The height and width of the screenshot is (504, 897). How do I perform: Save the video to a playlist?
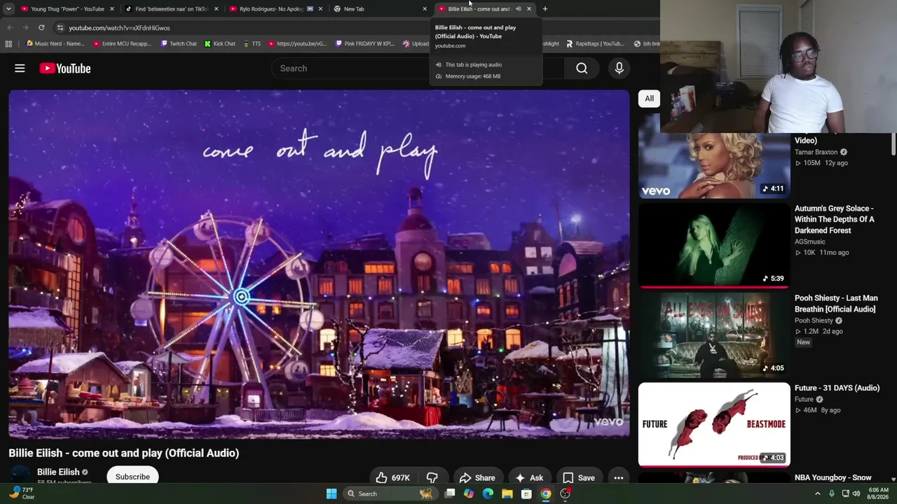click(579, 478)
